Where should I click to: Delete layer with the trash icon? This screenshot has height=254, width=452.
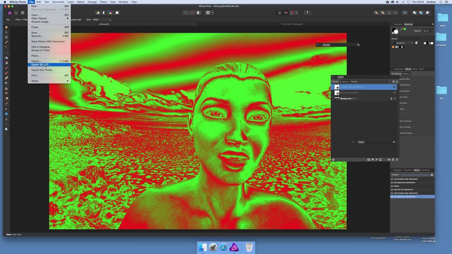coord(397,159)
